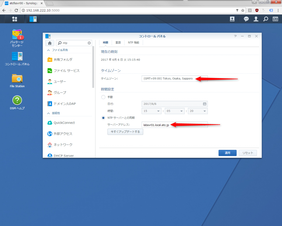Open minute dropdown showing 05
The height and width of the screenshot is (226, 282).
[x=174, y=111]
